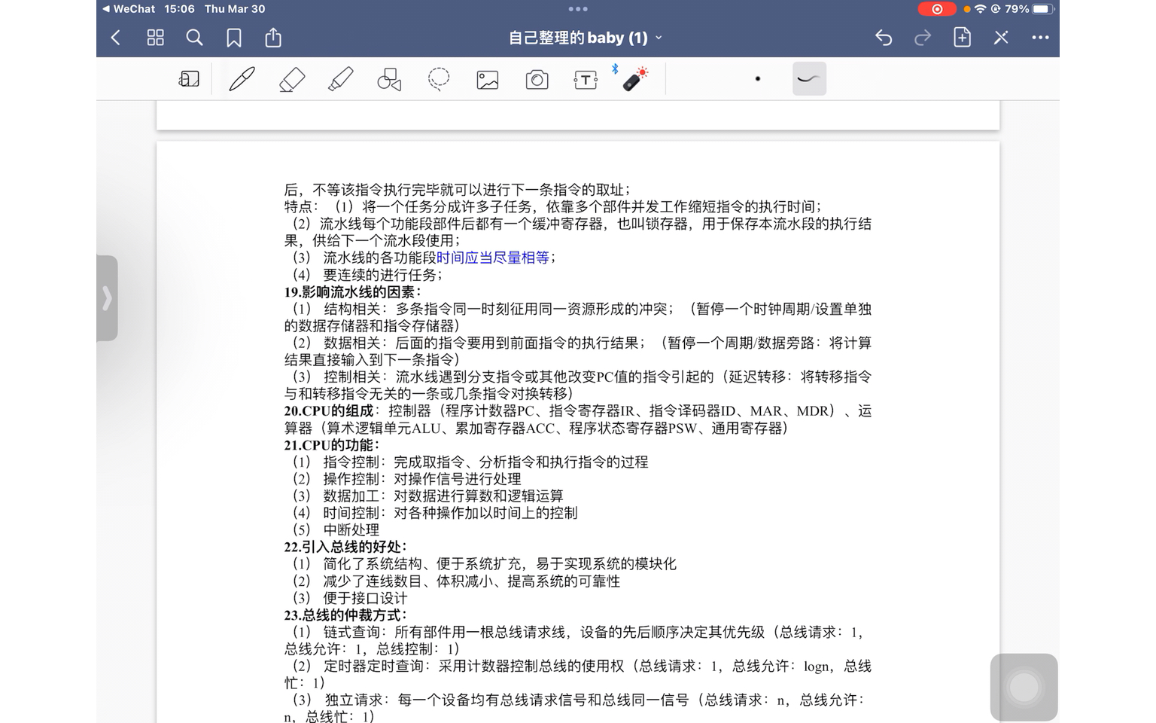Screen dimensions: 1156x723
Task: Choose the trailing stroke laser style
Action: pyautogui.click(x=809, y=78)
